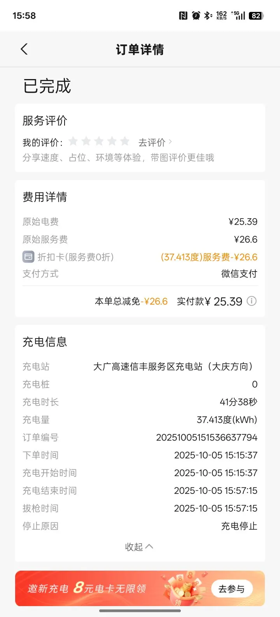Collapse charging info with 收起
Image resolution: width=280 pixels, height=617 pixels.
coord(139,547)
